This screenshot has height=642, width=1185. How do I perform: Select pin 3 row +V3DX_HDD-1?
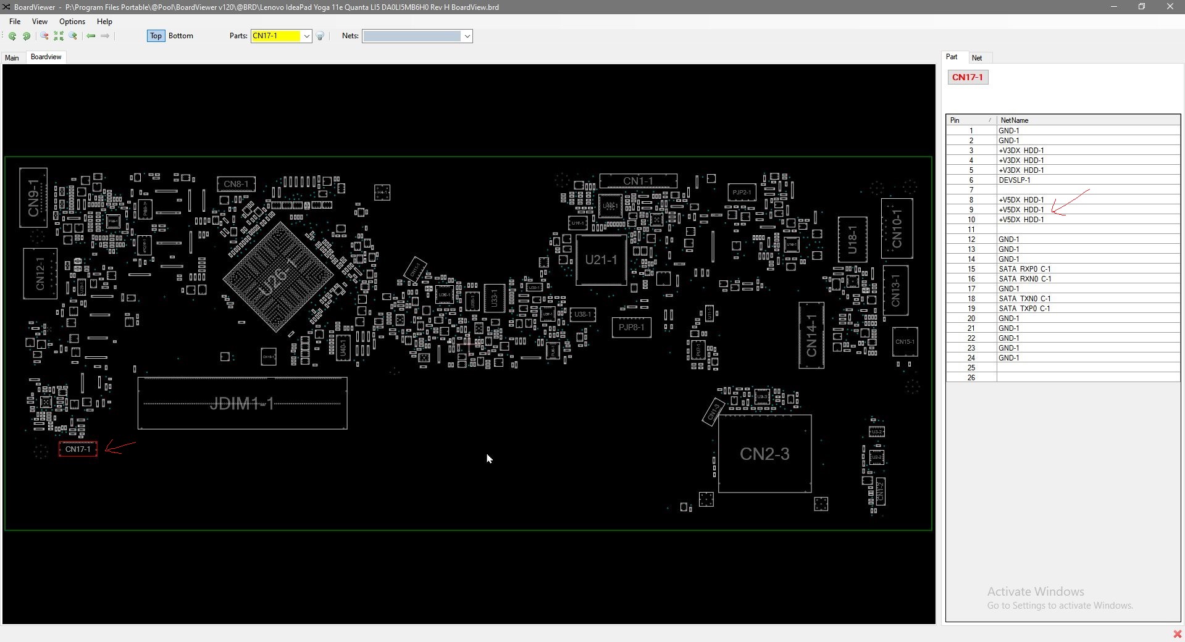(1063, 150)
